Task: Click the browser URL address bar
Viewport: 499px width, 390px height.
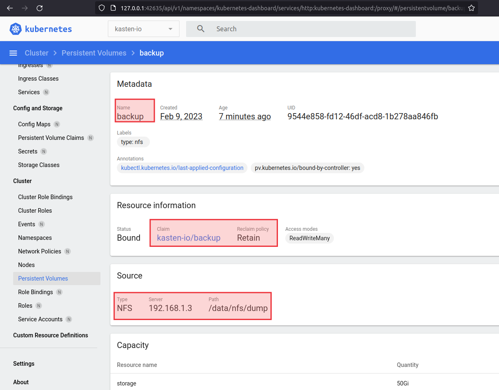Action: click(x=286, y=8)
